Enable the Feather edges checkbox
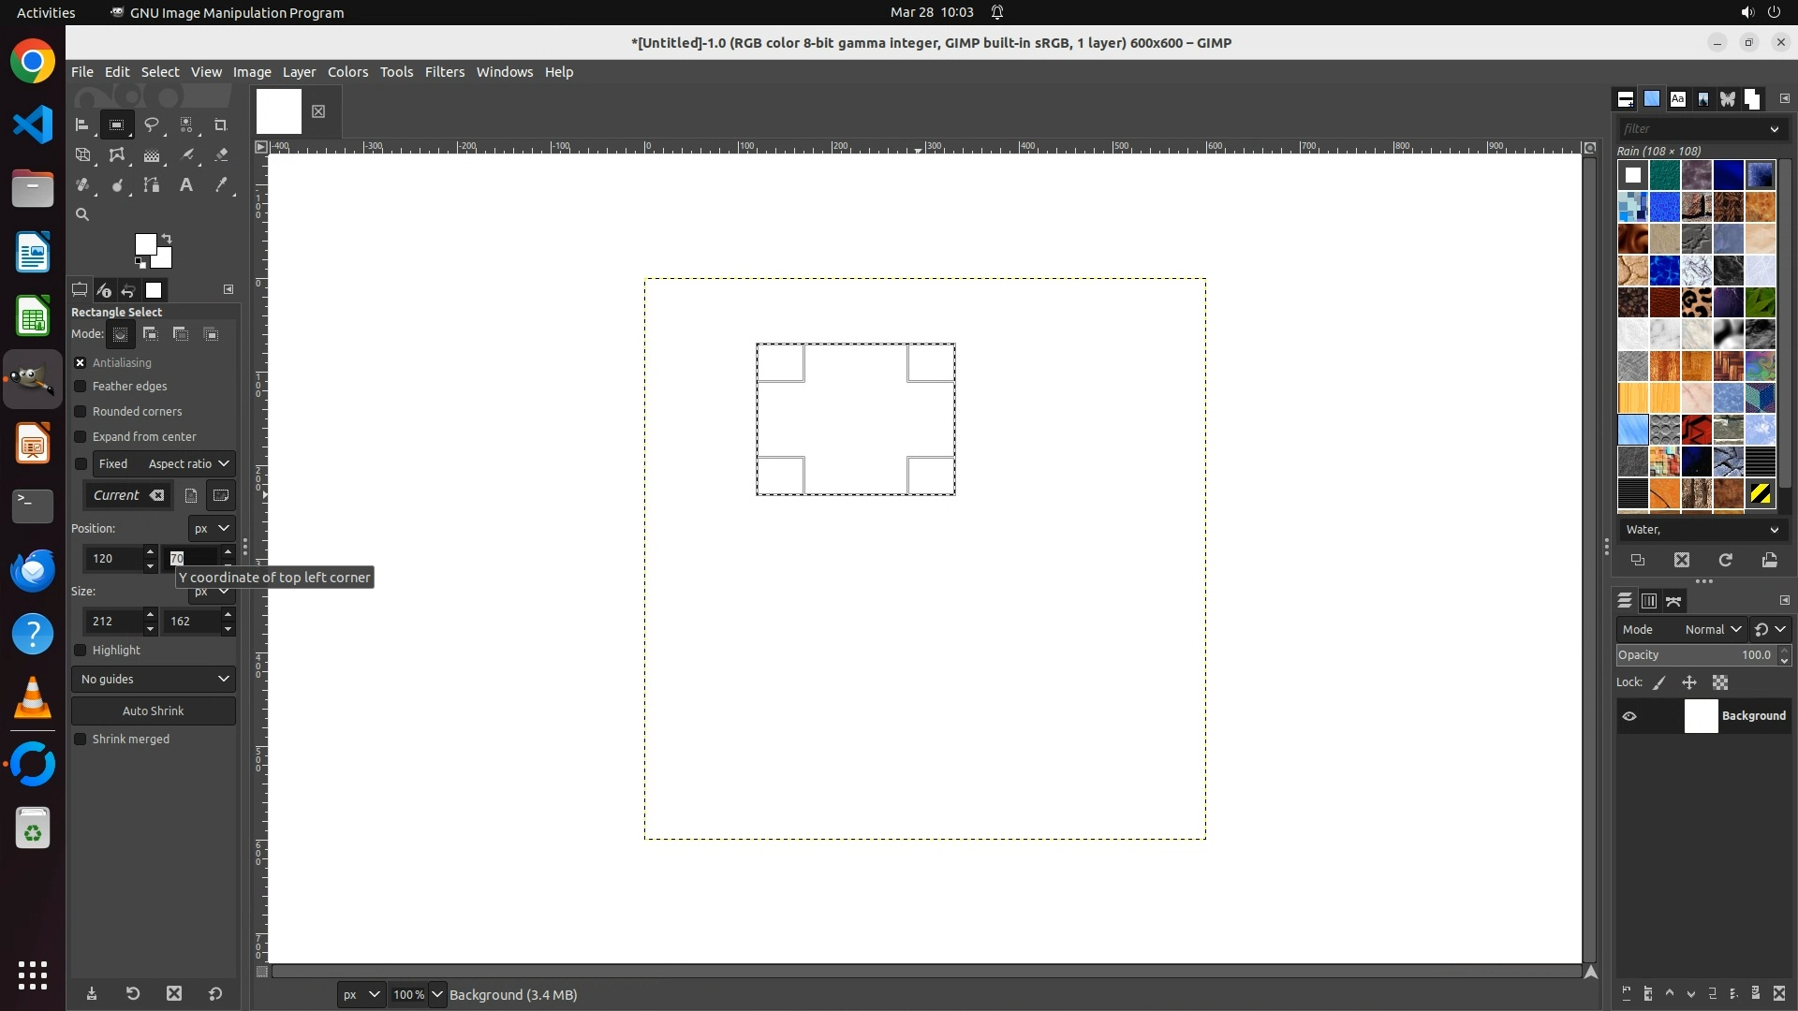Screen dimensions: 1798x1011 [x=81, y=387]
